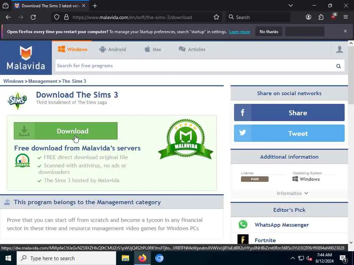Click the user account icon on Malavida
This screenshot has height=265, width=354.
point(339,49)
